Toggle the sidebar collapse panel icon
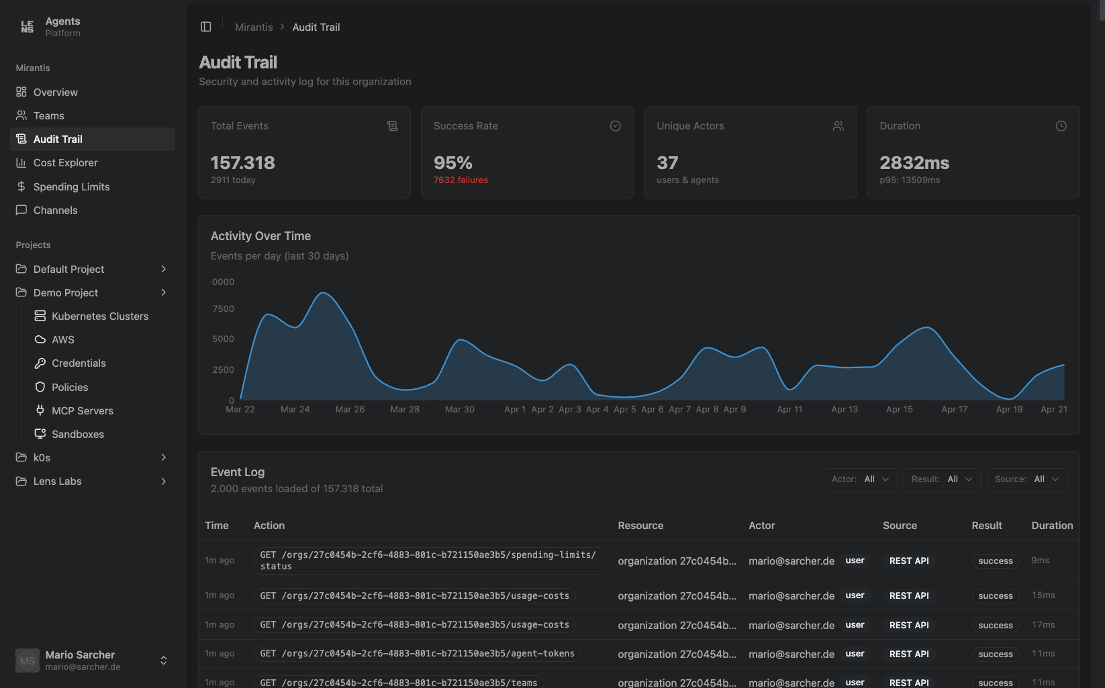 click(205, 26)
